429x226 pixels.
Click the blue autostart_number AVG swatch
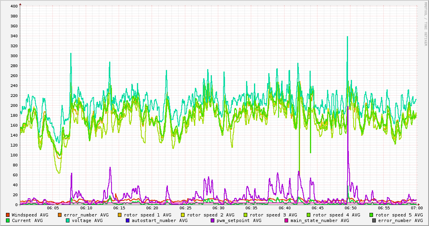pos(127,220)
